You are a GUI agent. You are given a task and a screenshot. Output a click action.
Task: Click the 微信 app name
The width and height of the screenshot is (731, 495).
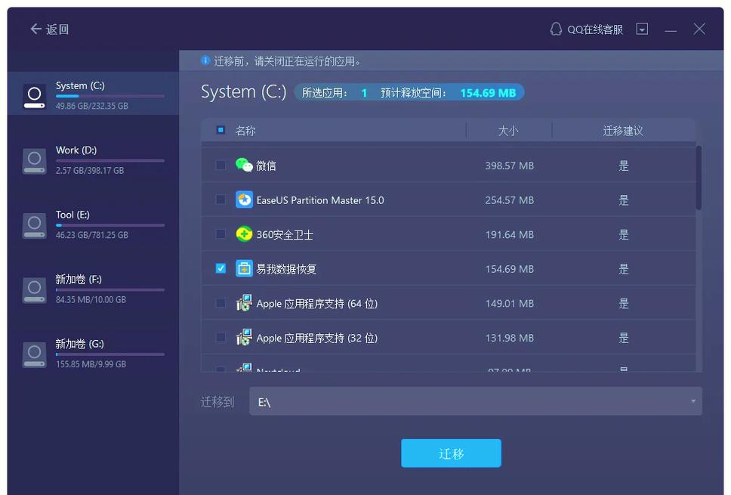(x=267, y=166)
